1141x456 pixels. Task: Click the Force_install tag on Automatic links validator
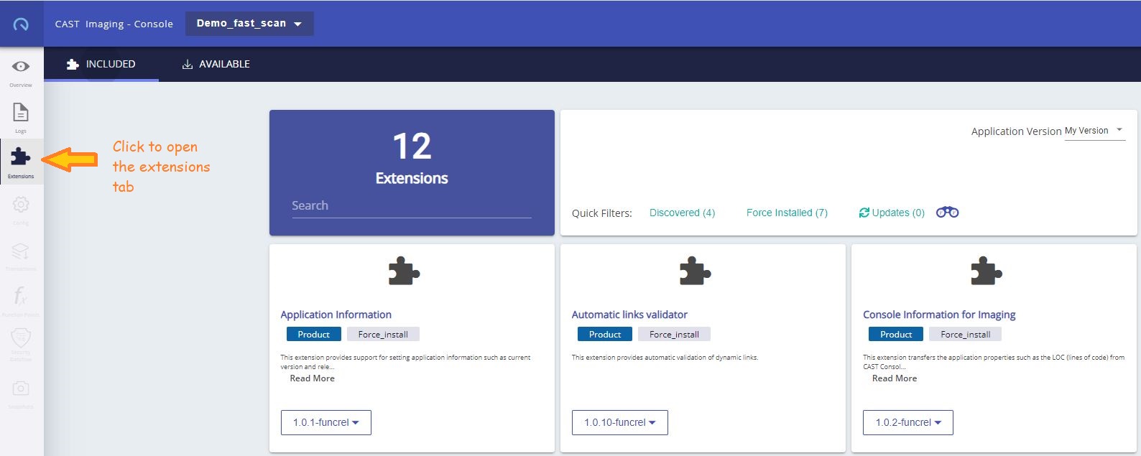coord(674,334)
